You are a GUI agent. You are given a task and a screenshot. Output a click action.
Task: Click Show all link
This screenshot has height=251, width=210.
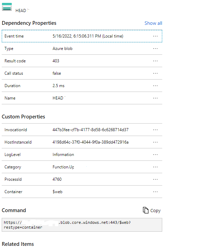153,23
